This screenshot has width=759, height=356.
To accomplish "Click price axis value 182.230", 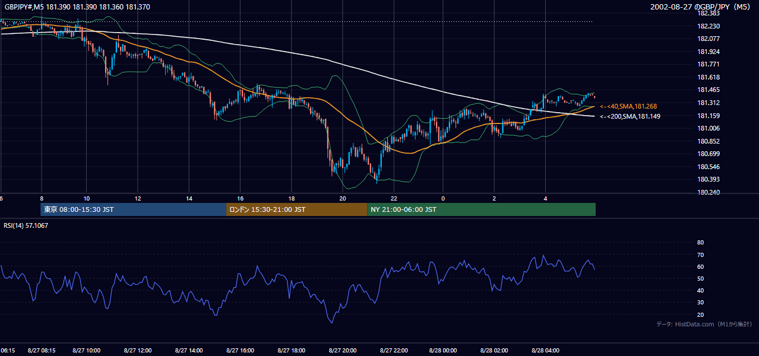I will click(x=709, y=26).
